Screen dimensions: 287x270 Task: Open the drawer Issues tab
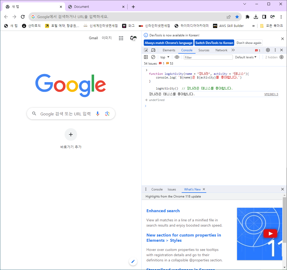(172, 189)
